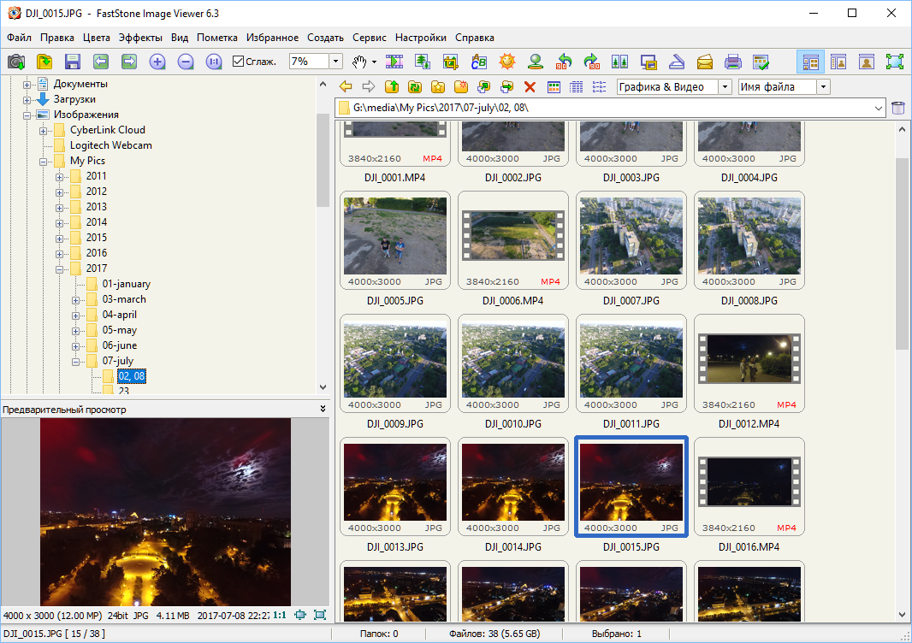Viewport: 912px width, 643px height.
Task: Select the DJI_0012.MP4 video thumbnail
Action: [749, 369]
